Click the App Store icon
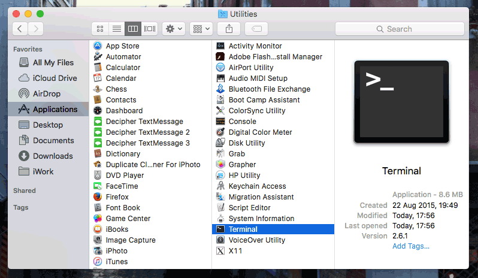The width and height of the screenshot is (478, 278). click(x=98, y=46)
